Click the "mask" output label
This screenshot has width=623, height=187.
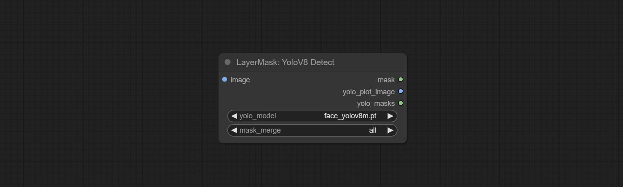[x=386, y=80]
